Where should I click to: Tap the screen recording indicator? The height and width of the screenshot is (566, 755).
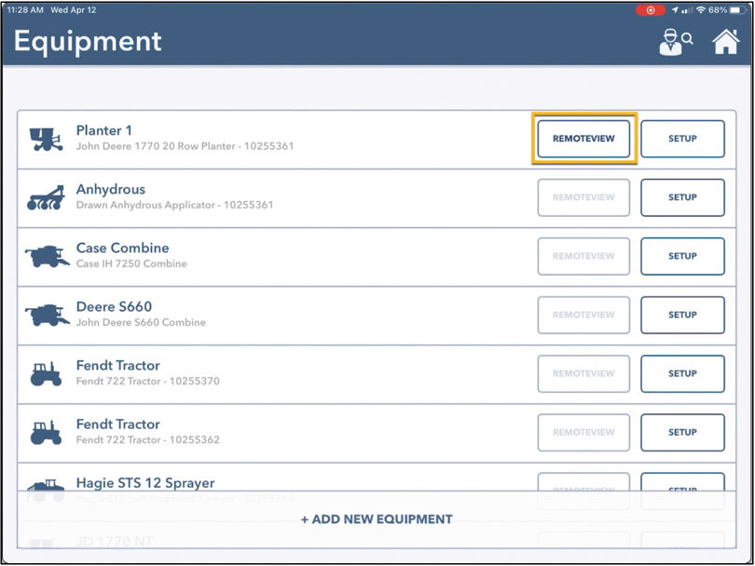[x=650, y=10]
